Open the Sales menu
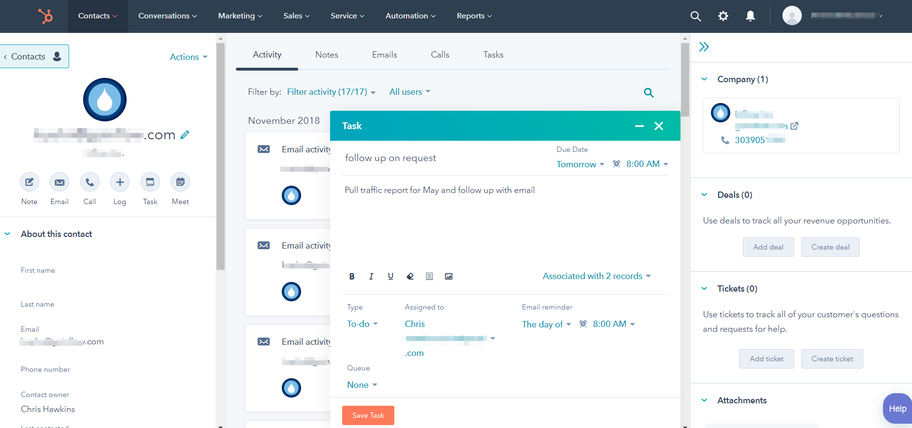This screenshot has width=912, height=428. point(296,16)
